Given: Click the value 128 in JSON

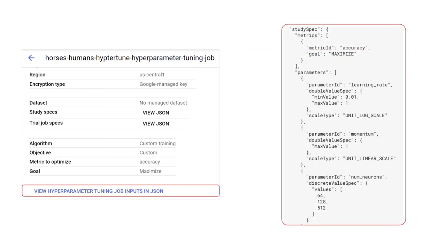Looking at the screenshot, I should pos(322,201).
